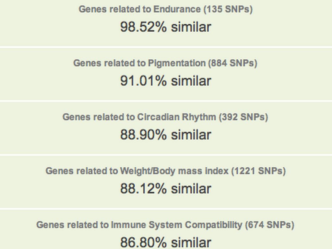Select the 88.90% similar score
The height and width of the screenshot is (249, 332).
(x=165, y=135)
